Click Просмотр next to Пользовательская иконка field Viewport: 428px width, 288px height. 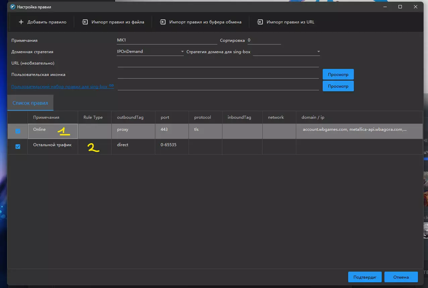[x=338, y=75]
